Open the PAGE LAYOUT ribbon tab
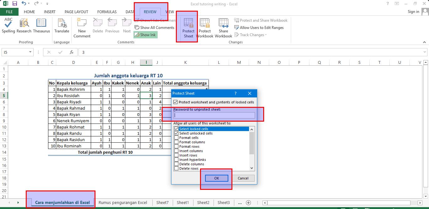This screenshot has height=209, width=429. pyautogui.click(x=76, y=12)
